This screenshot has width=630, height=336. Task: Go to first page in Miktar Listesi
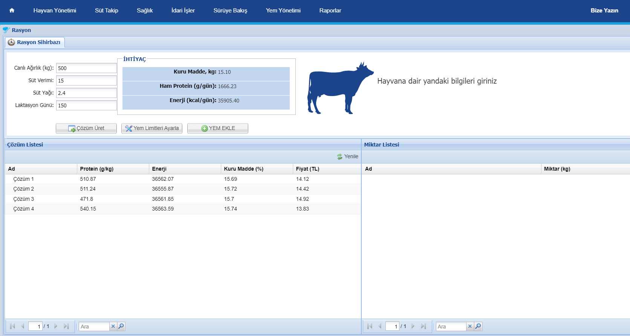pyautogui.click(x=370, y=326)
